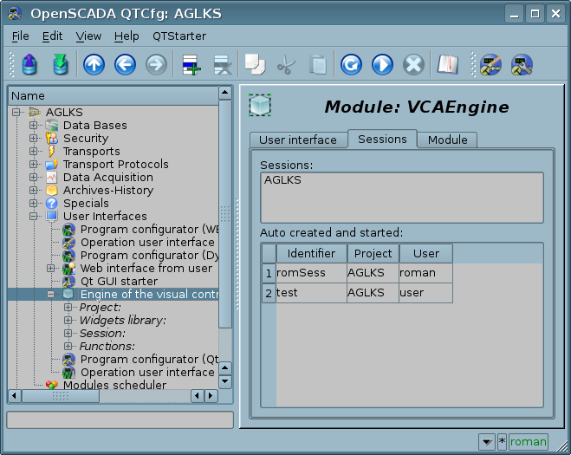Click the roman user button in status bar
This screenshot has width=571, height=455.
[x=528, y=441]
